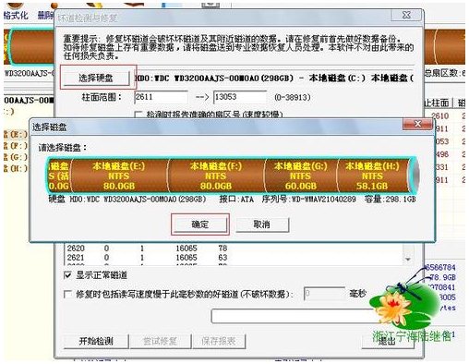Click the 接口:ATA text
This screenshot has width=469, height=364.
pyautogui.click(x=236, y=200)
